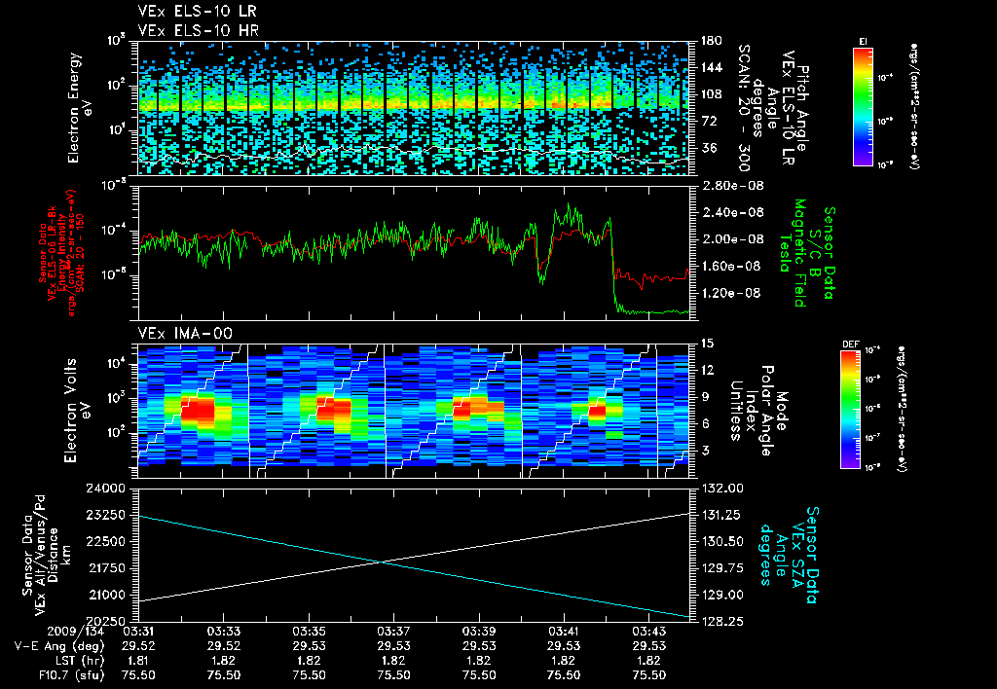Click the 131.25 SZA axis tick
This screenshot has width=997, height=689.
tap(721, 516)
